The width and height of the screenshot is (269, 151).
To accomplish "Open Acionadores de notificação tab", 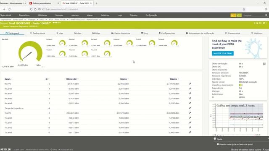I will tap(200, 33).
